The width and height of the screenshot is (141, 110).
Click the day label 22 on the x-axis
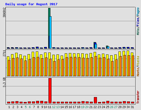click(95, 107)
